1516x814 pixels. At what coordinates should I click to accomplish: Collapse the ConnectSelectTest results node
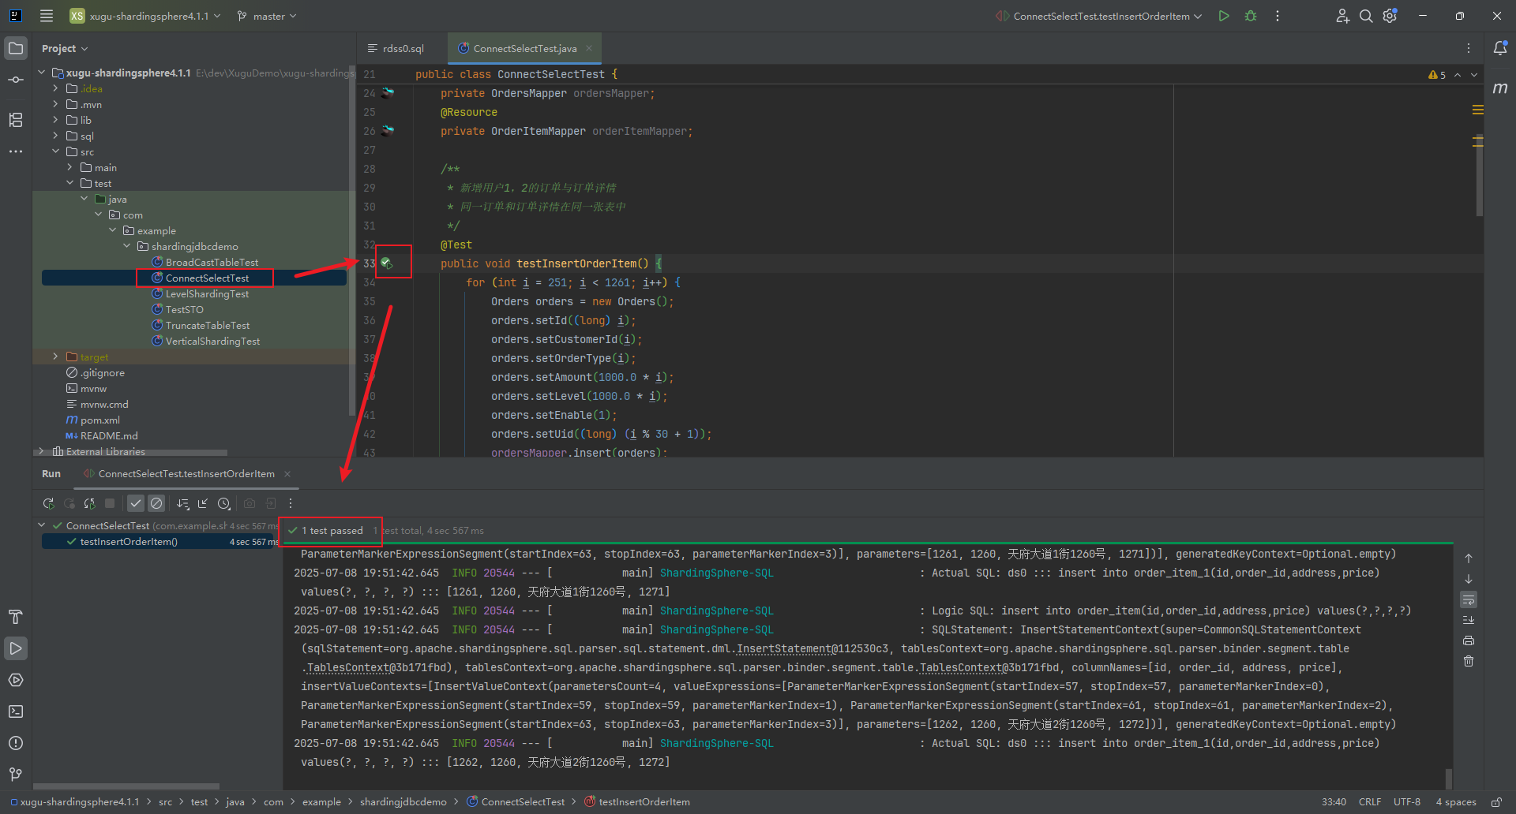click(42, 525)
